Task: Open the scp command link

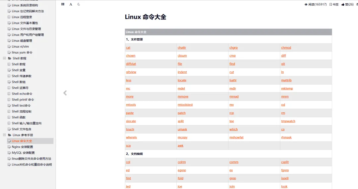Action: 128,145
